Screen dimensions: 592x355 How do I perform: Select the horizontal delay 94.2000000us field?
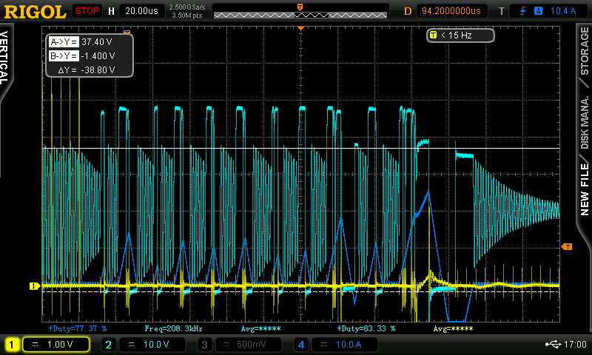451,11
